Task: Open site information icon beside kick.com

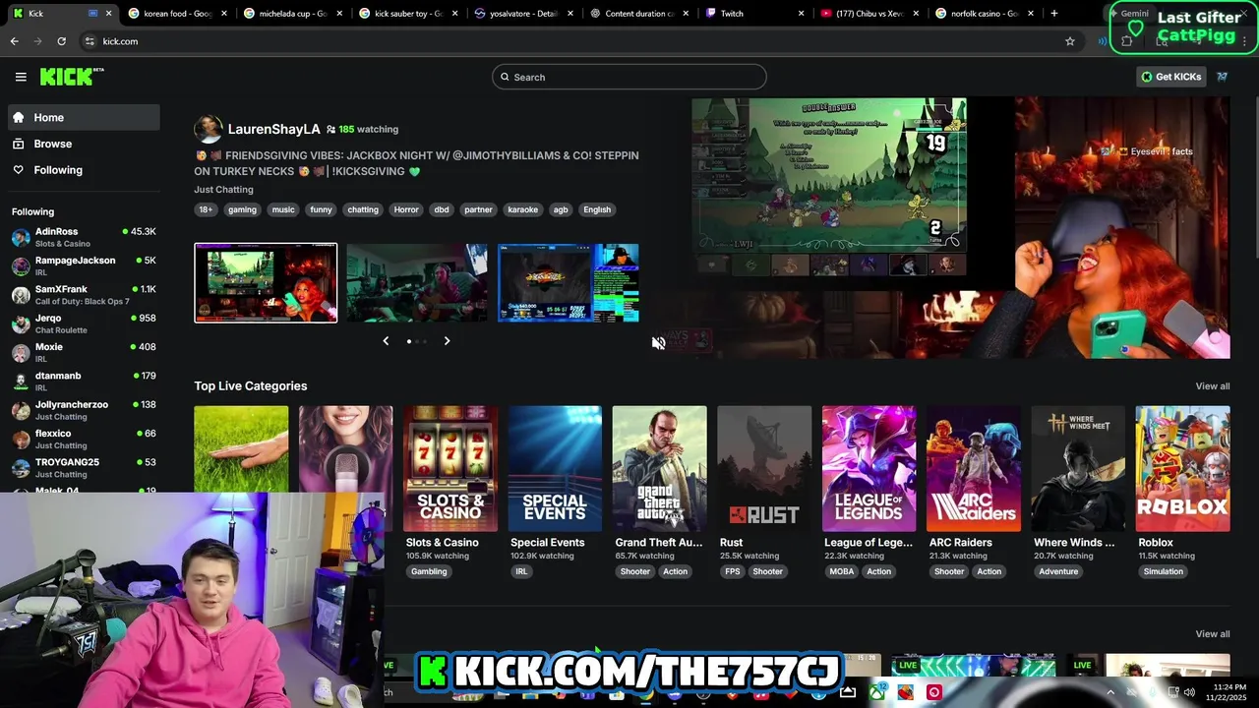Action: (90, 41)
